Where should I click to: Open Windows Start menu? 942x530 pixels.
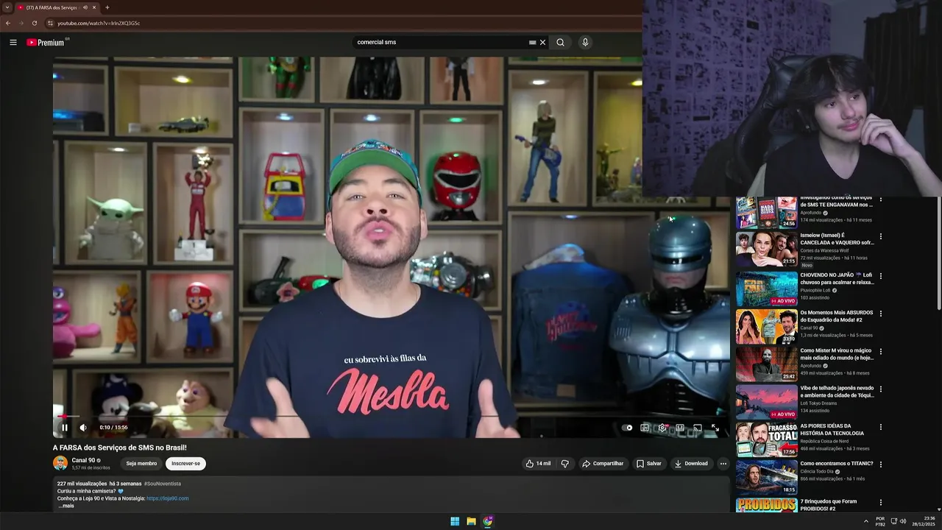click(455, 521)
